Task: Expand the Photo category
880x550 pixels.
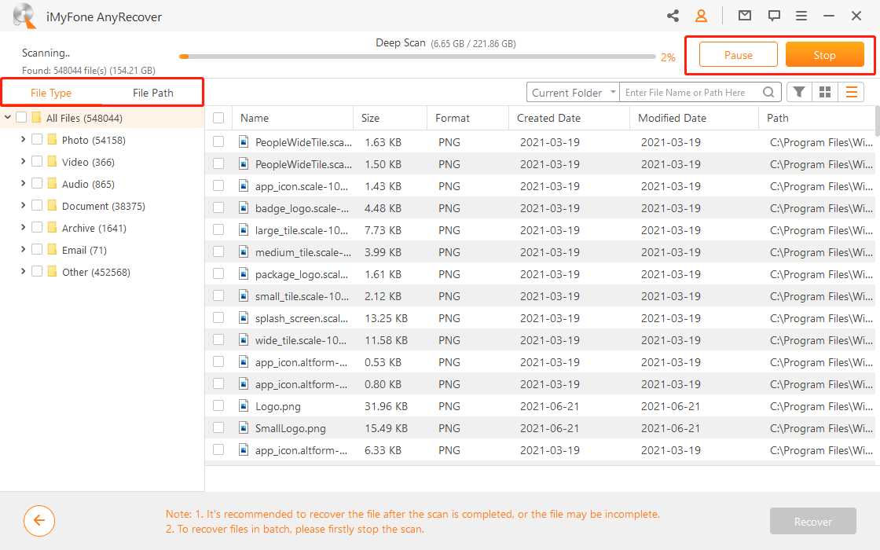Action: click(x=23, y=139)
